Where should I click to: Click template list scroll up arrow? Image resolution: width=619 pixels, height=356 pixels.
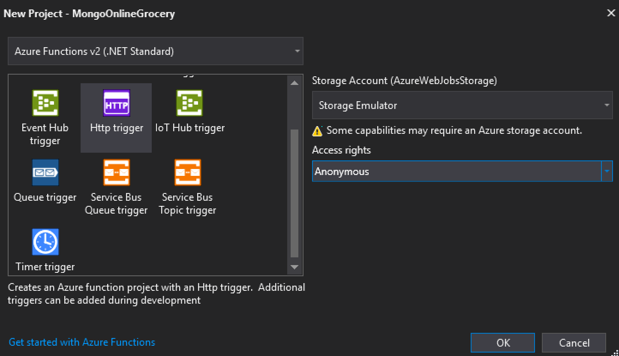coord(294,83)
